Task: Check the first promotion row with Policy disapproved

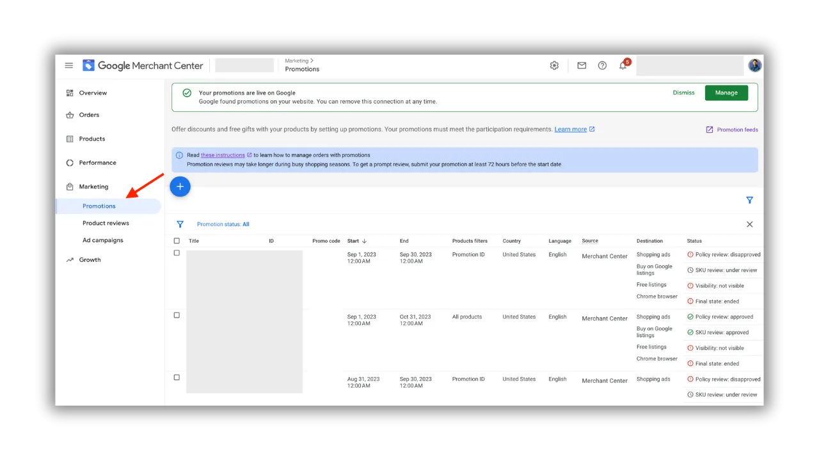Action: coord(177,253)
